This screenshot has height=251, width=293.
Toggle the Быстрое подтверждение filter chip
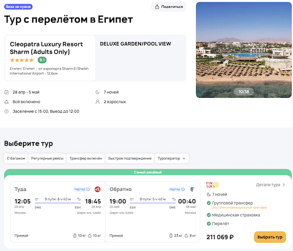(x=129, y=158)
